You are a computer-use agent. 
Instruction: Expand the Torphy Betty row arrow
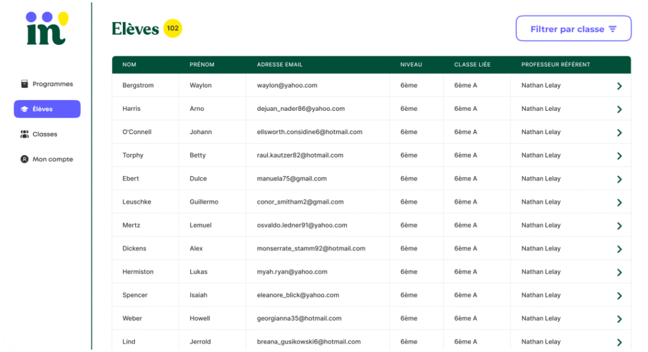click(x=619, y=156)
